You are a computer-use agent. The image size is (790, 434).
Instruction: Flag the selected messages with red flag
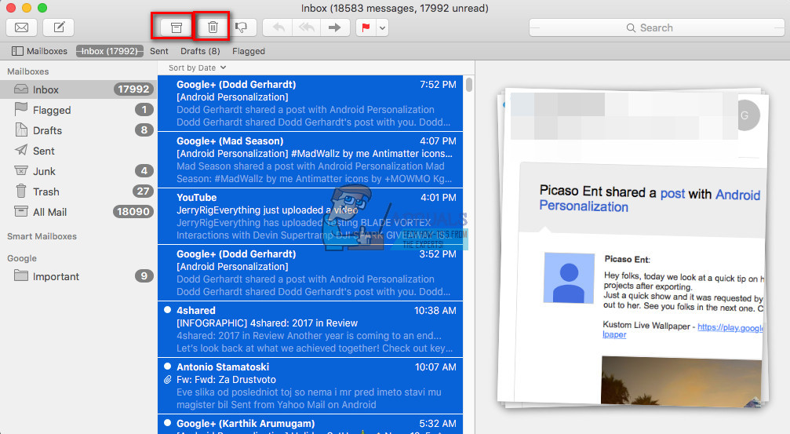click(366, 27)
